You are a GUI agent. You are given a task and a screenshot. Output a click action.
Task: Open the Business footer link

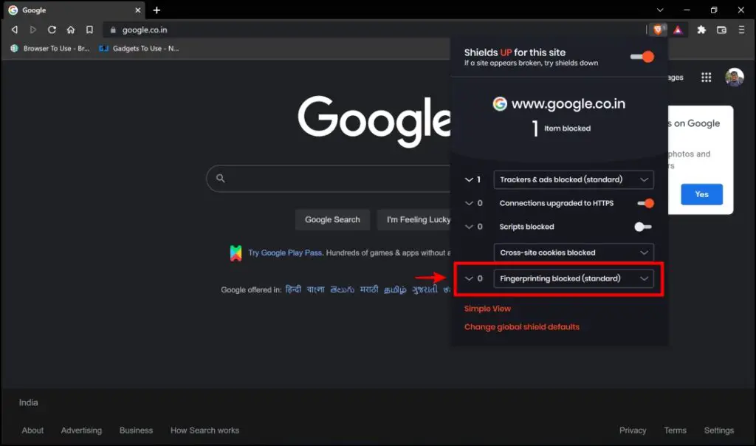tap(136, 430)
